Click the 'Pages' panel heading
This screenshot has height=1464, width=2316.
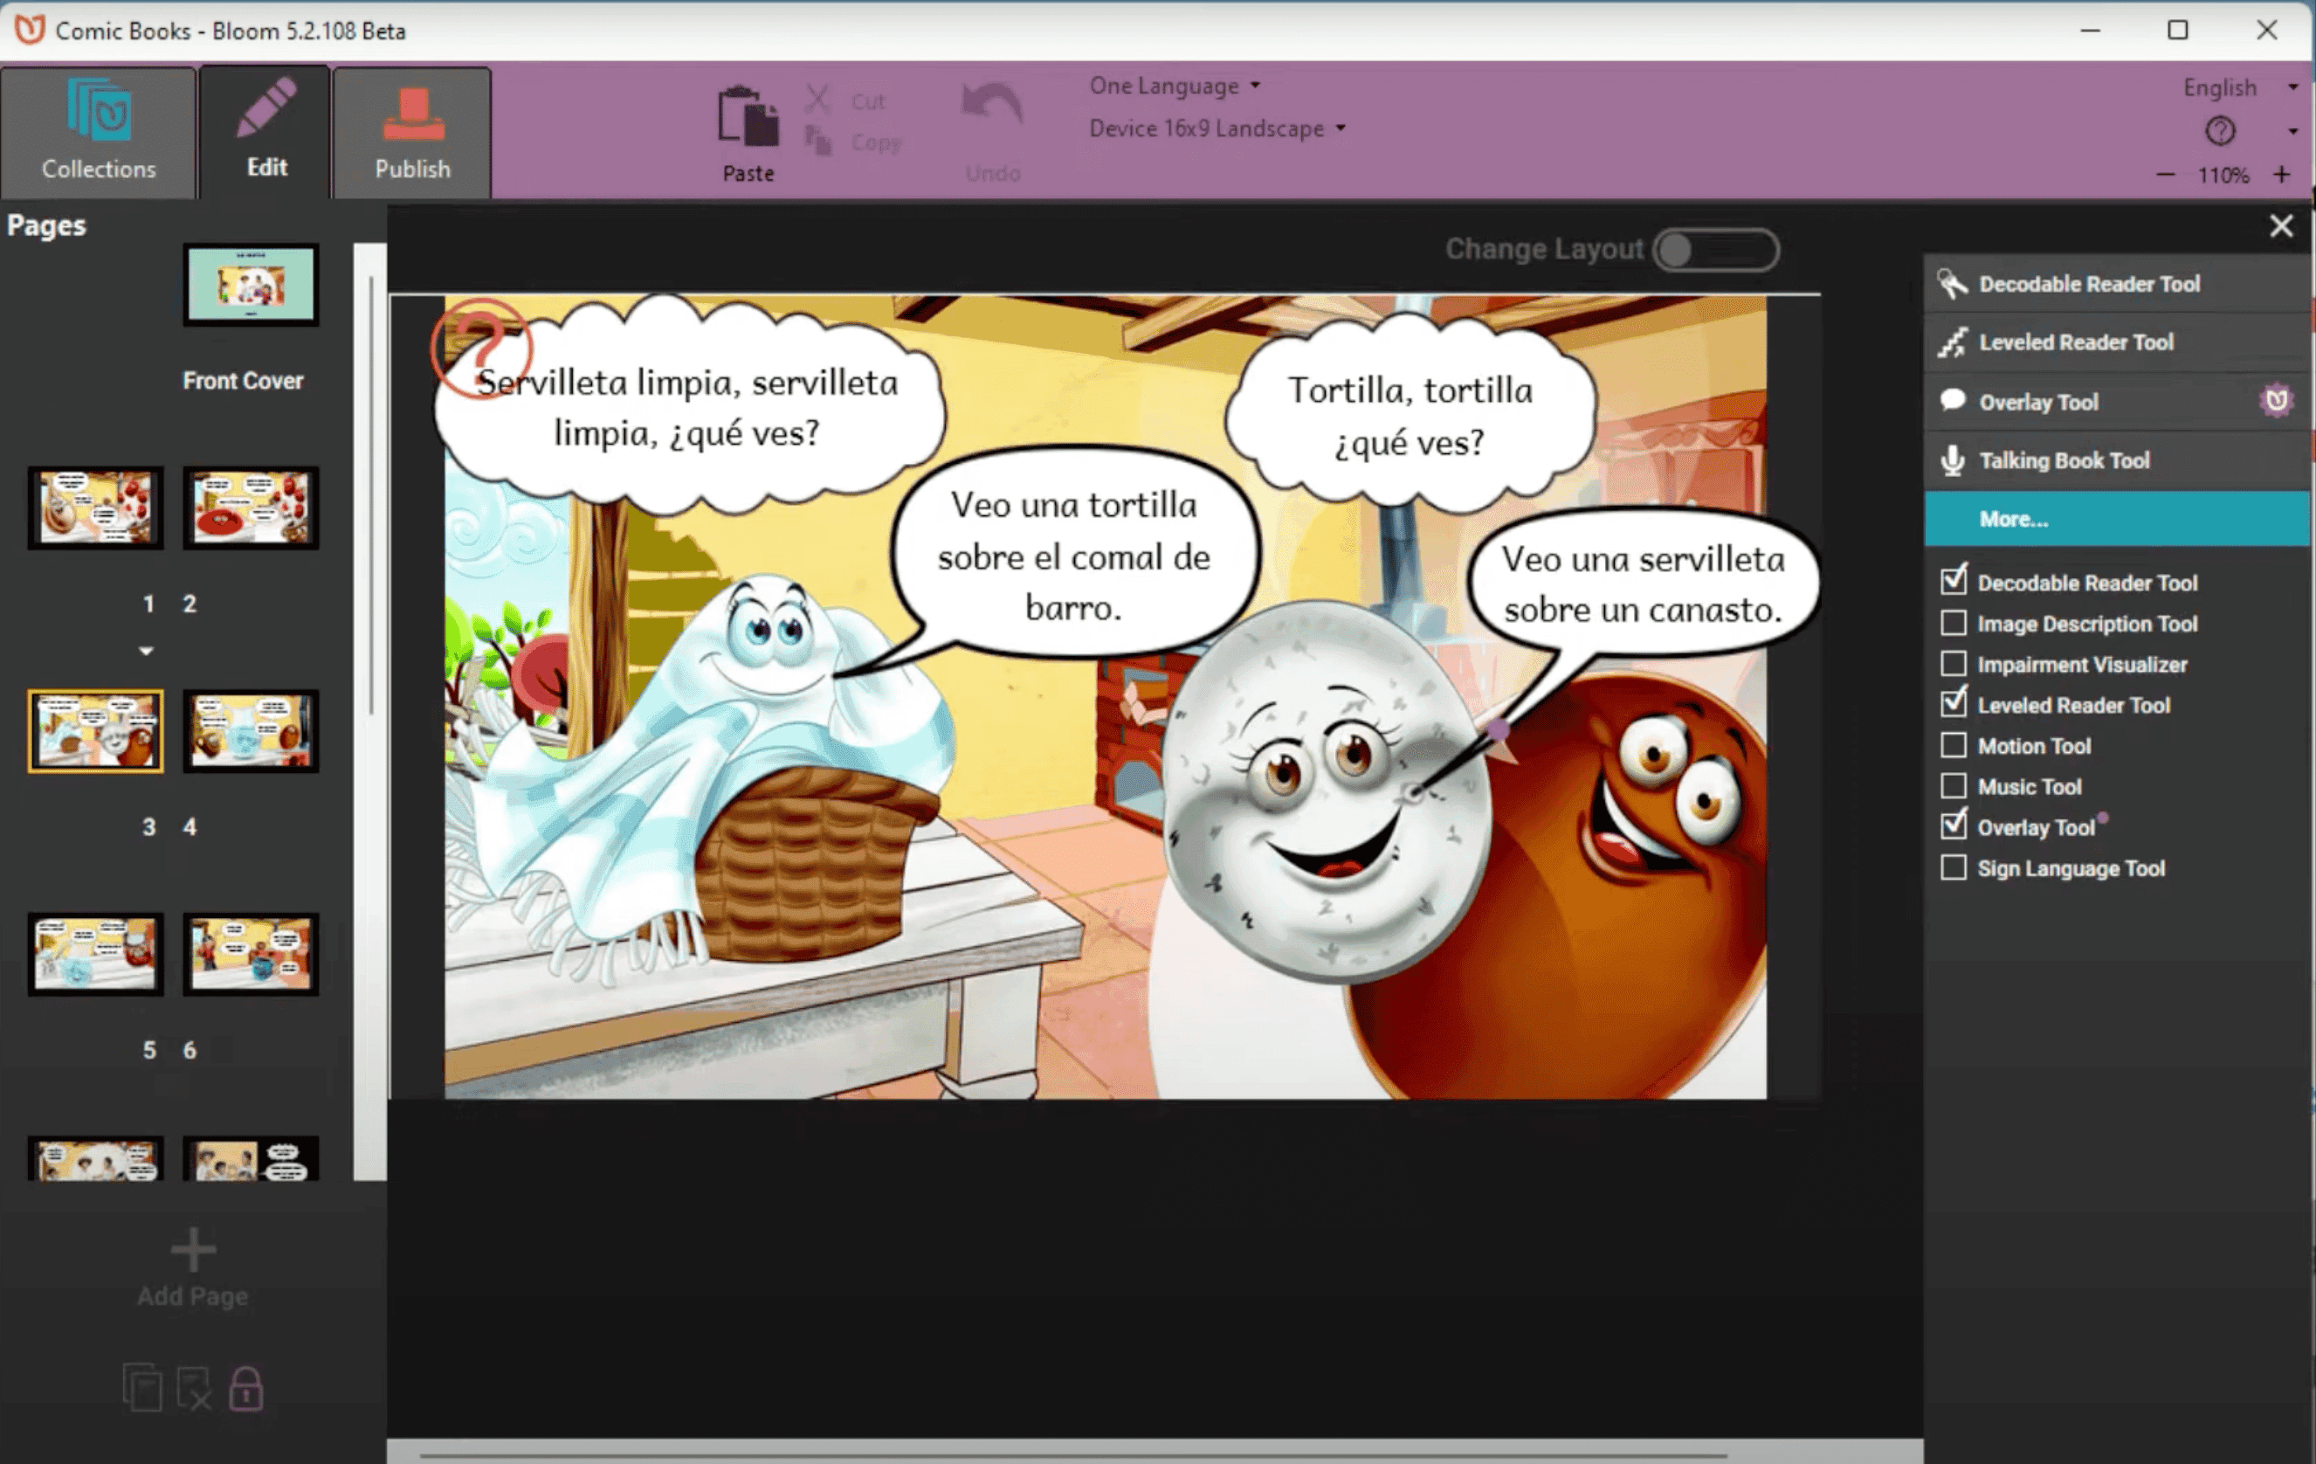click(46, 226)
